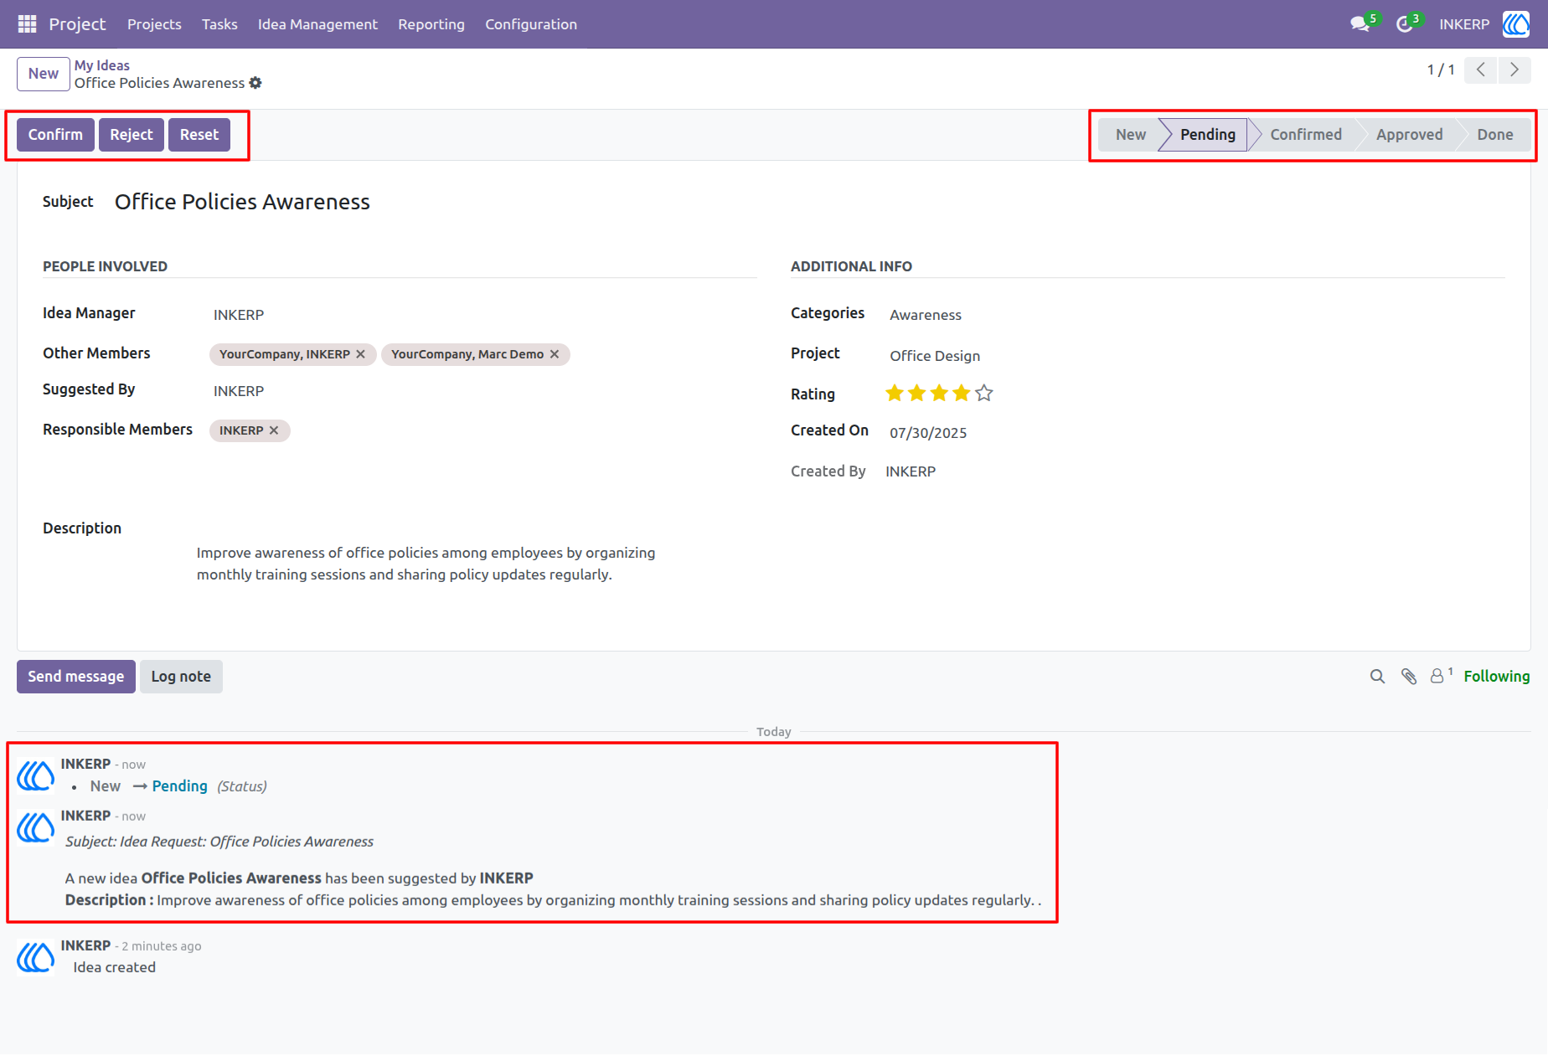The width and height of the screenshot is (1548, 1056).
Task: Select the Confirmed status stage
Action: (1305, 135)
